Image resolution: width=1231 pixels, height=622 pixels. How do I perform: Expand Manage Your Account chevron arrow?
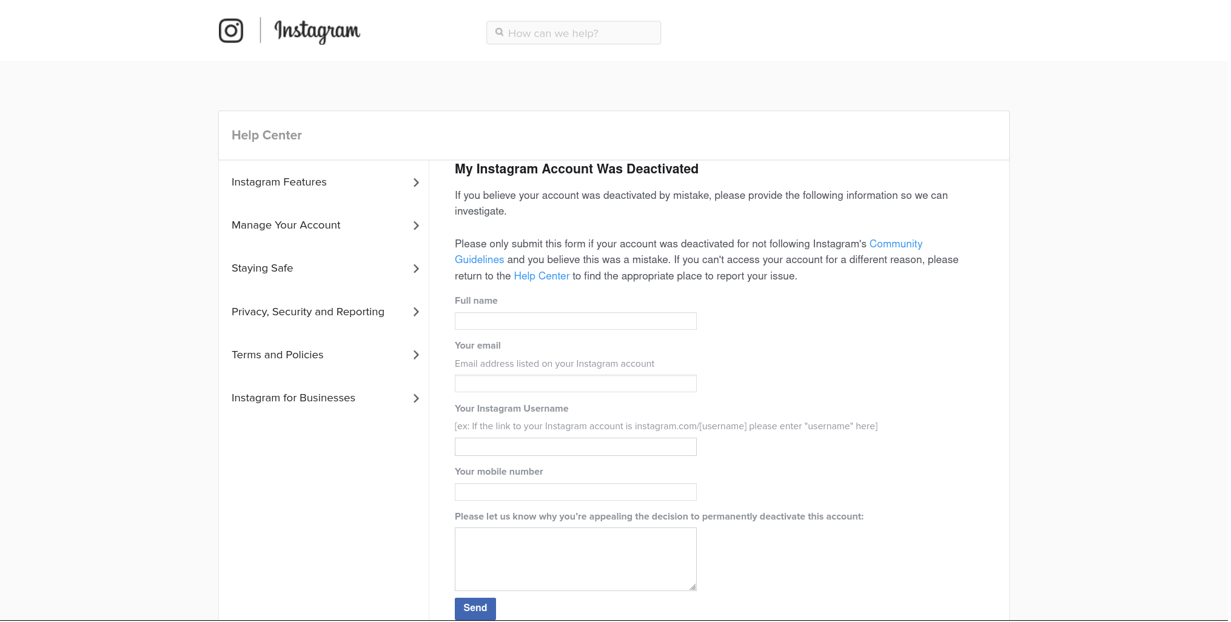416,226
